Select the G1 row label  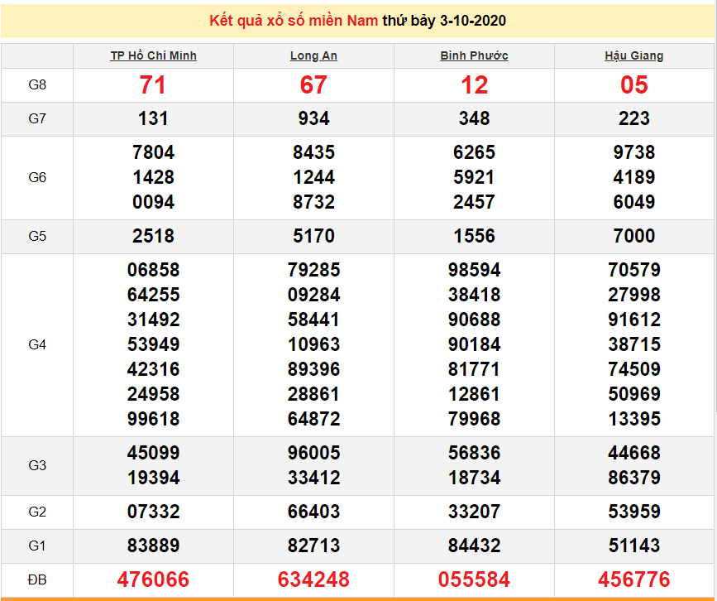37,546
